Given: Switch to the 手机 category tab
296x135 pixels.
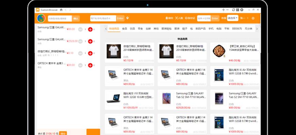Looking at the screenshot, I should pos(211,29).
